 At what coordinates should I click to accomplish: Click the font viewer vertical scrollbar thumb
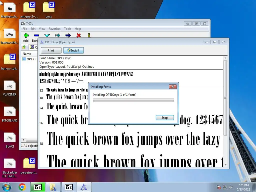[x=225, y=98]
